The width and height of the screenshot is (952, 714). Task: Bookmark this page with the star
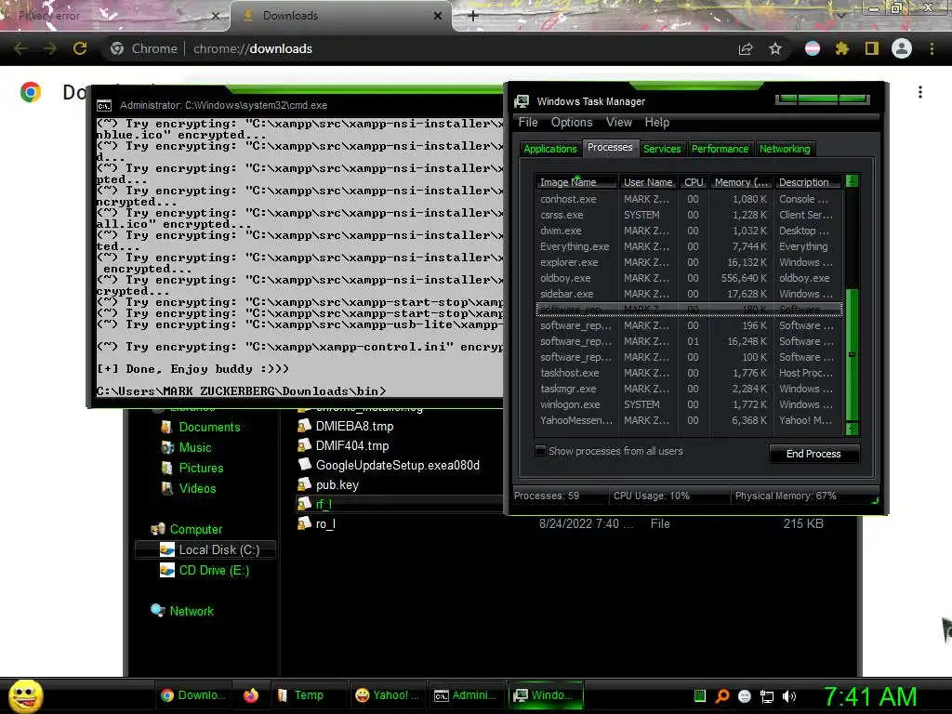point(775,48)
